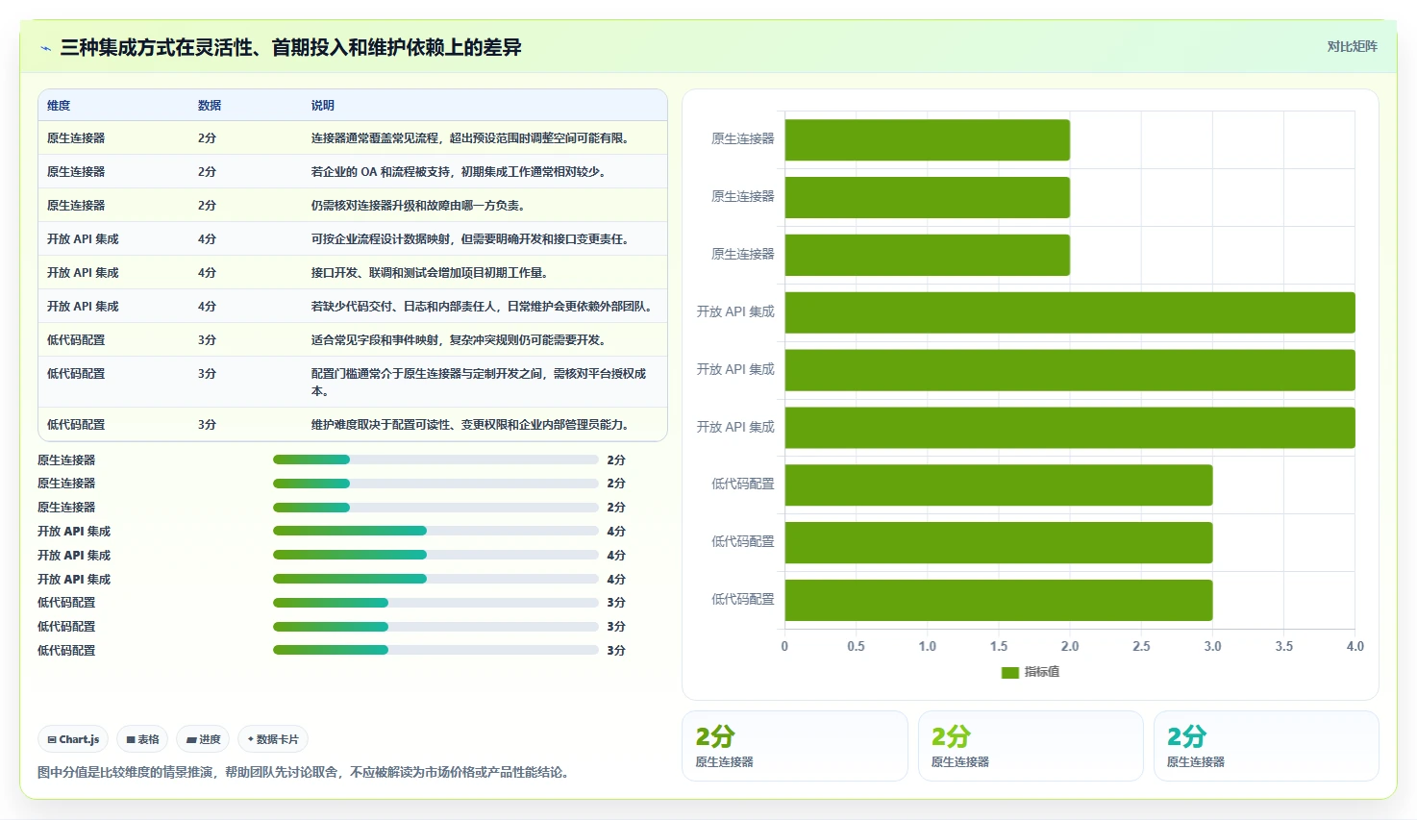
Task: Click 原生连接器 cell in the 仍需核对连接器升级 row
Action: coord(76,206)
